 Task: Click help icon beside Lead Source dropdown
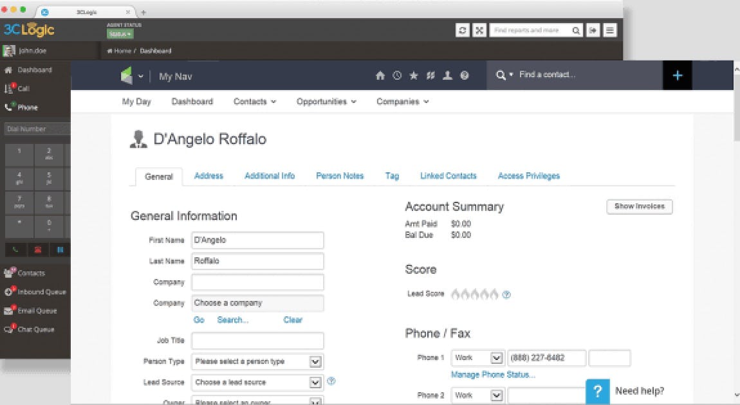point(331,381)
